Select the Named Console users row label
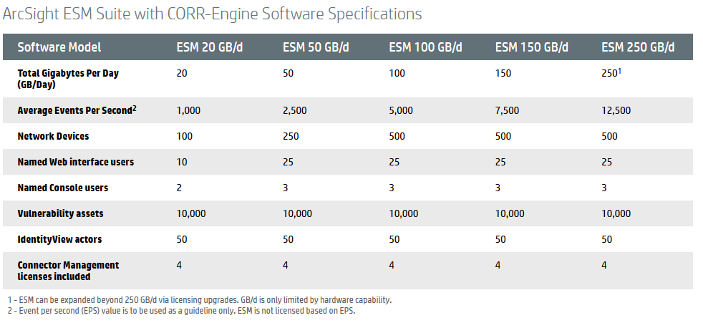This screenshot has height=323, width=703. coord(63,188)
